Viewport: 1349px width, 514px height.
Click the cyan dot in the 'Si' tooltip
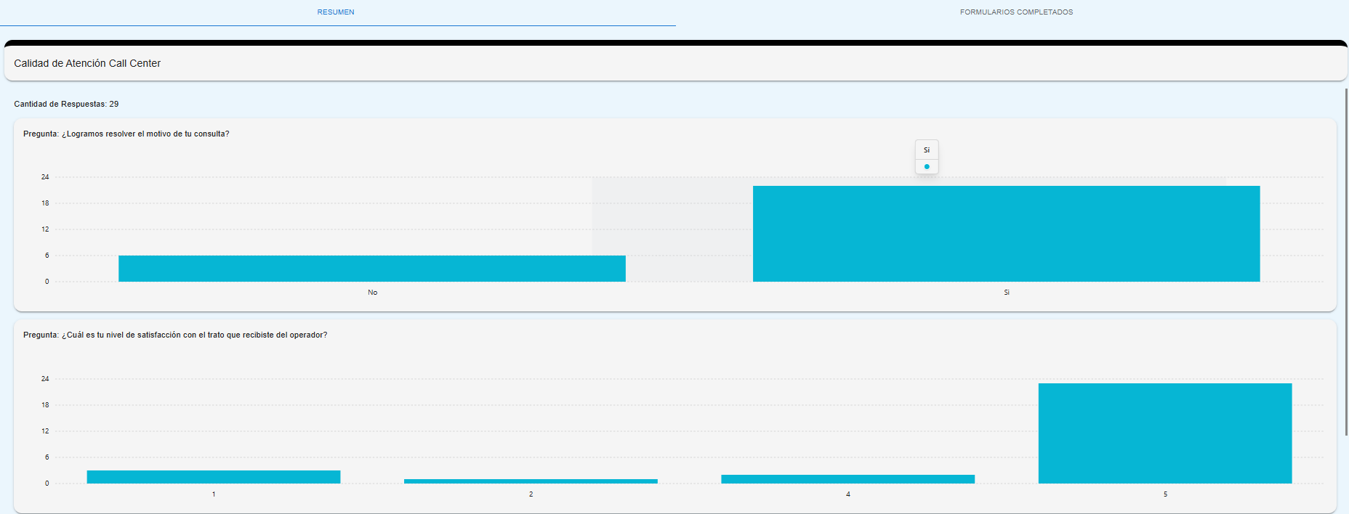click(927, 167)
